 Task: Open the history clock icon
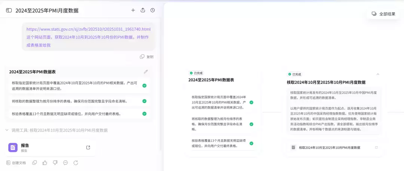coord(153,10)
